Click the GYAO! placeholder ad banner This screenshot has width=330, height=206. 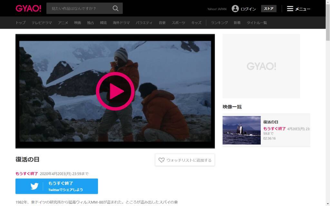[x=261, y=66]
